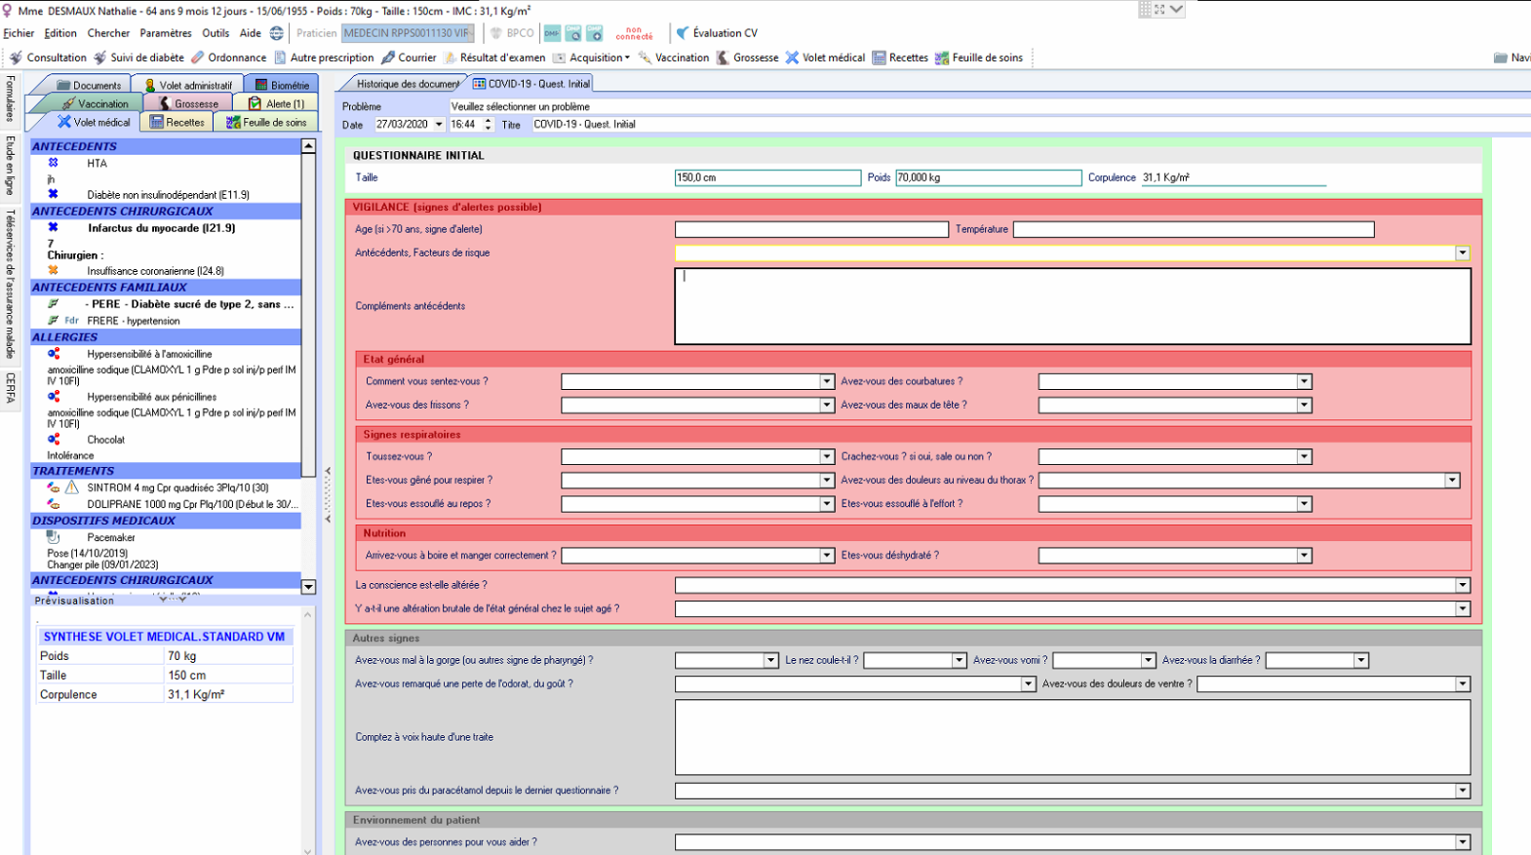Open Feuille de soins from the top toolbar

979,58
